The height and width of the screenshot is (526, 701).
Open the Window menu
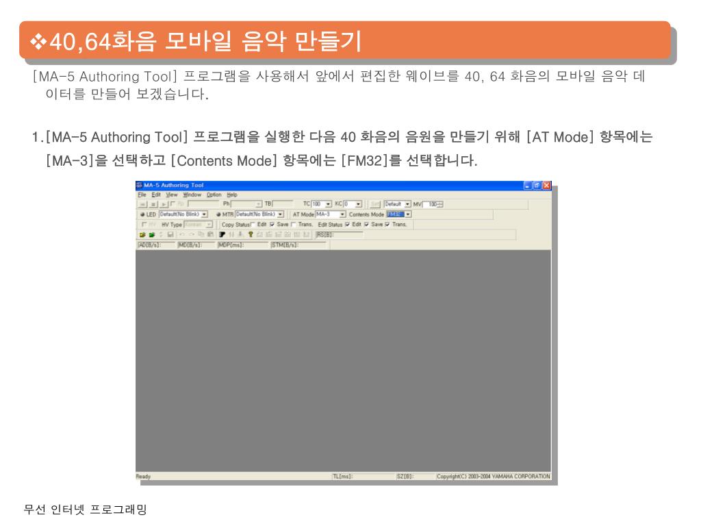[192, 195]
